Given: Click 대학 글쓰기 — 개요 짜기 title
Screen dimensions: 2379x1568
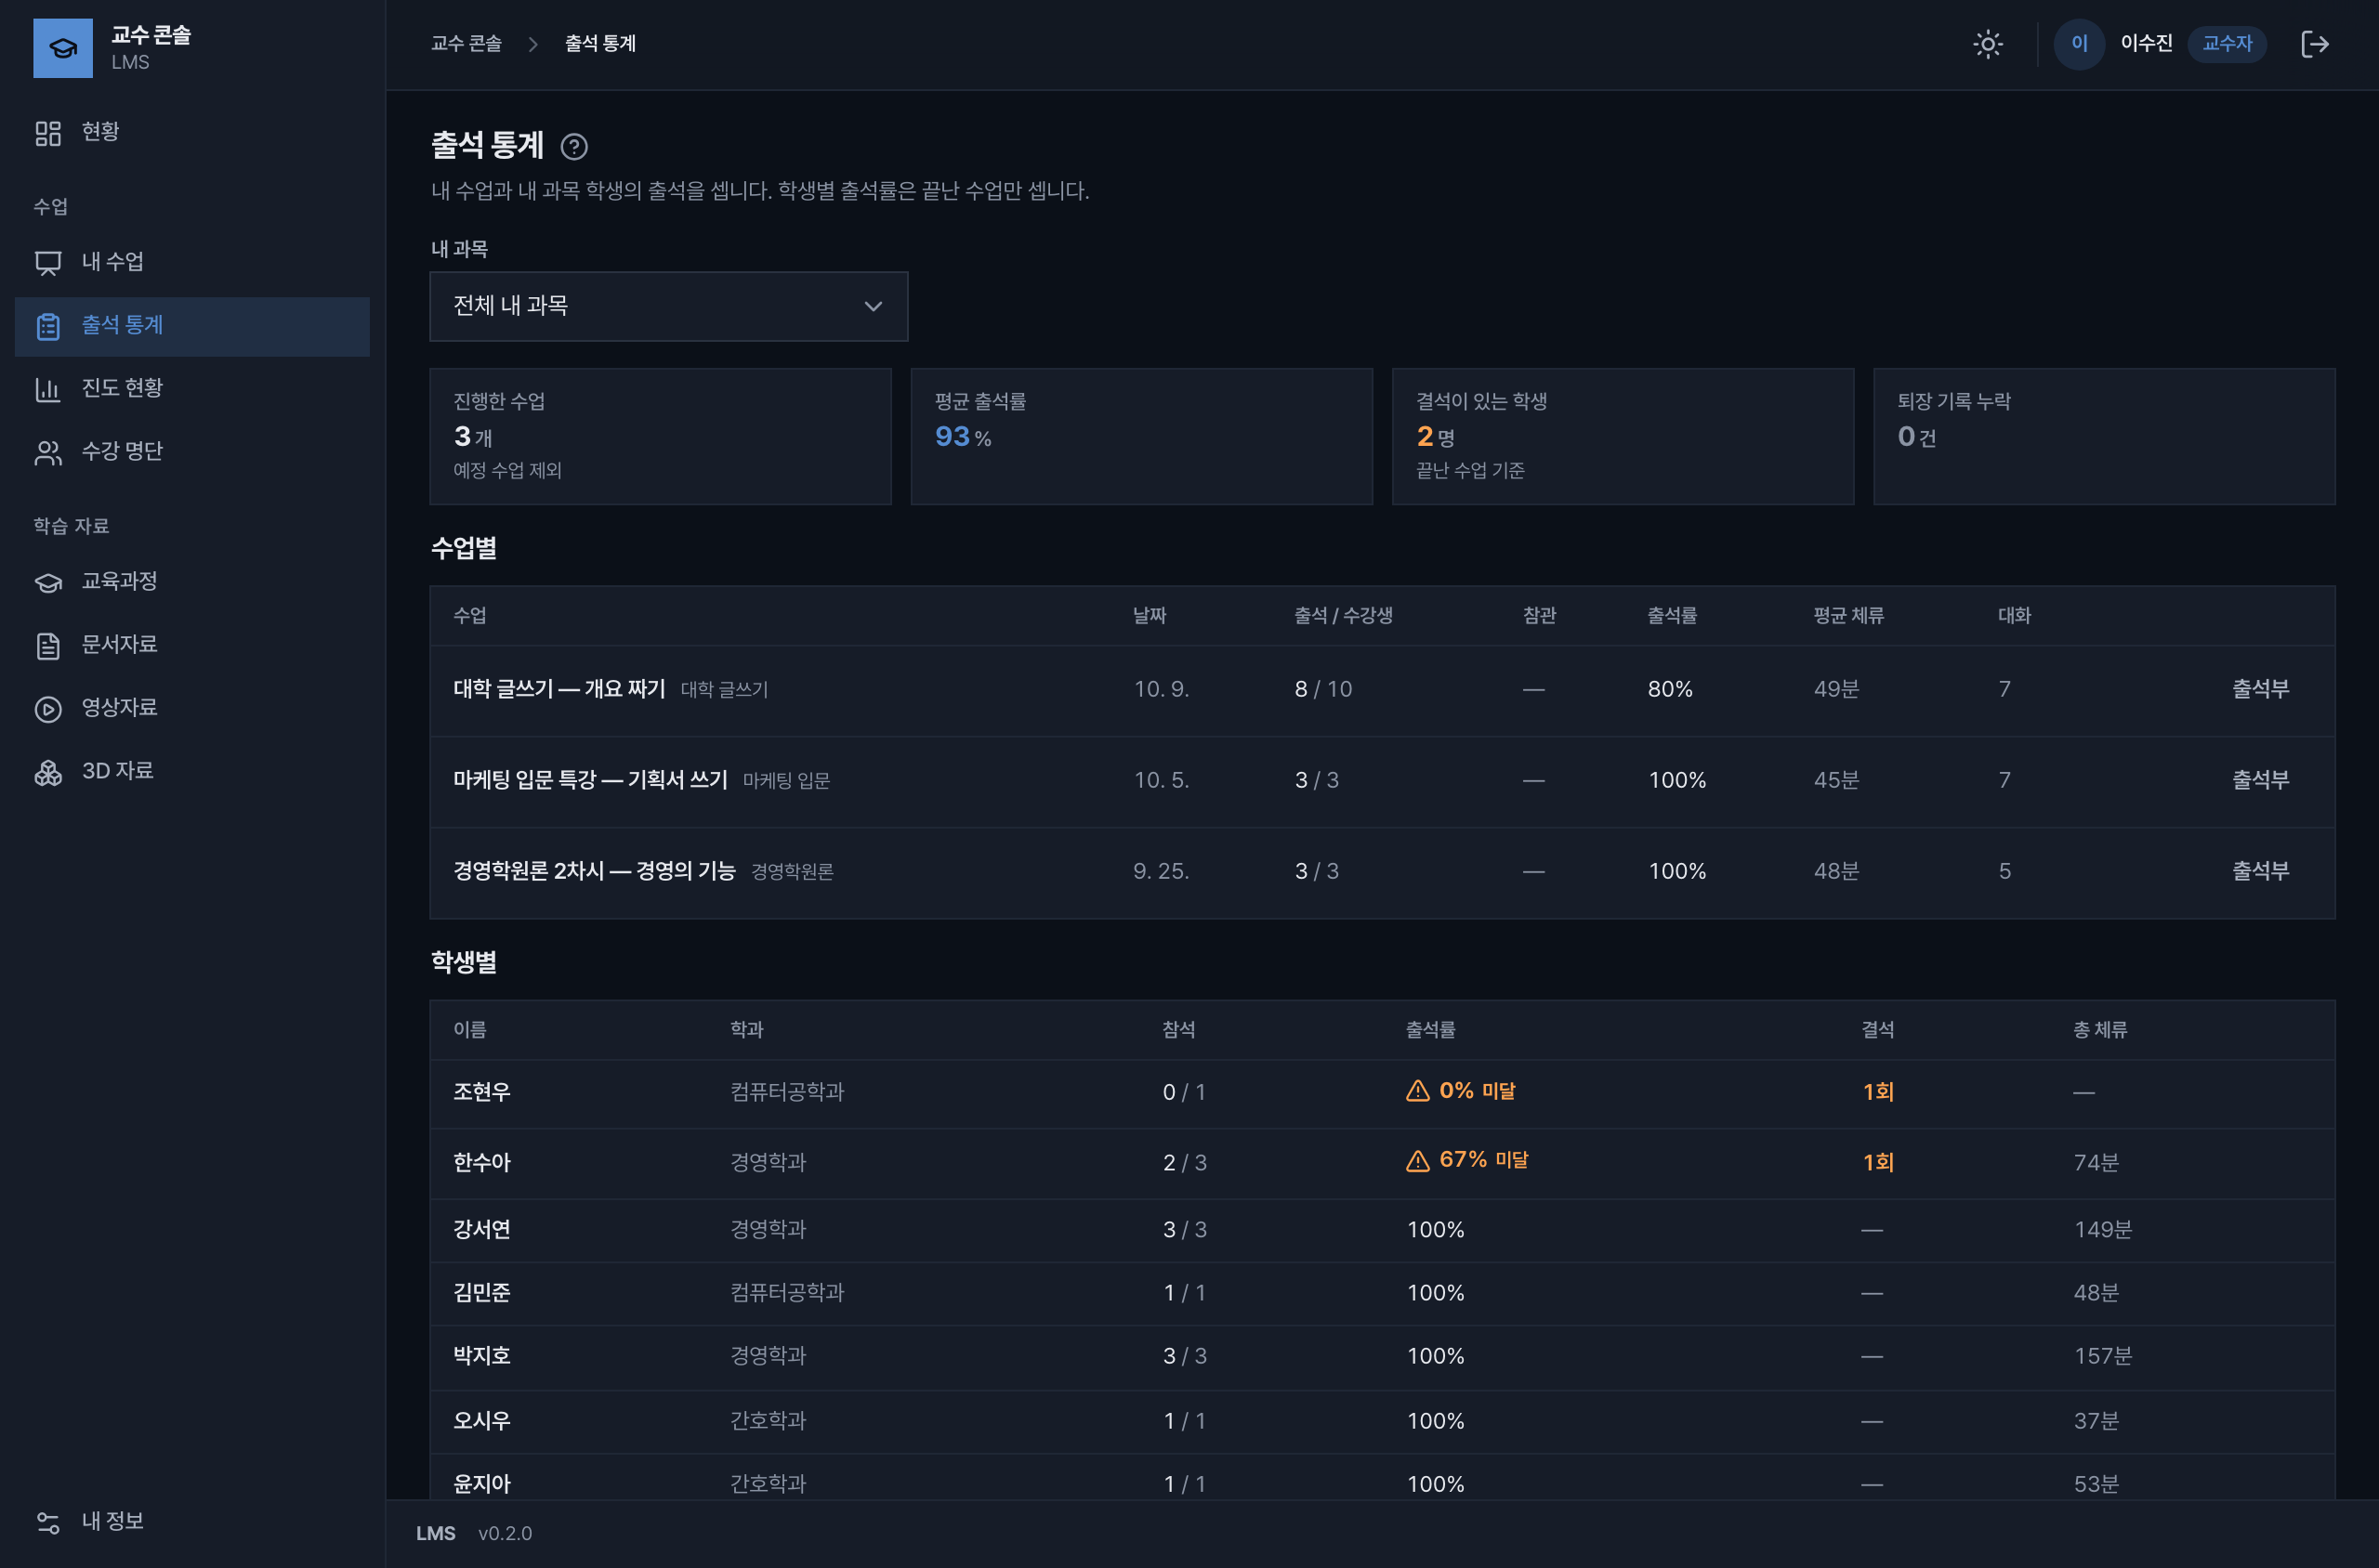Looking at the screenshot, I should click(x=559, y=689).
